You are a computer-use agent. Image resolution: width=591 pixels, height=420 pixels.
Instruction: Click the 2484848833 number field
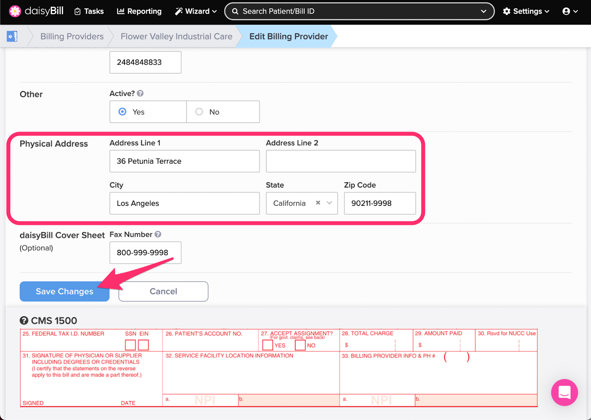pyautogui.click(x=146, y=62)
